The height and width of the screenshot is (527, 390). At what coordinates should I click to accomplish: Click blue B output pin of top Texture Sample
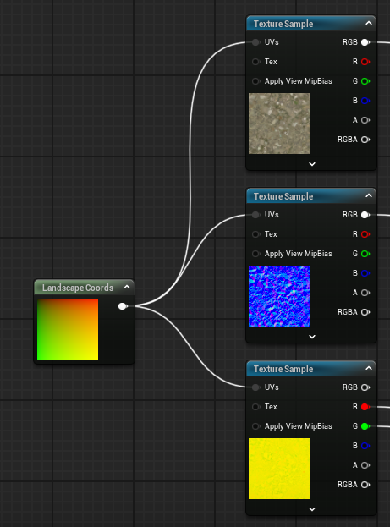365,101
